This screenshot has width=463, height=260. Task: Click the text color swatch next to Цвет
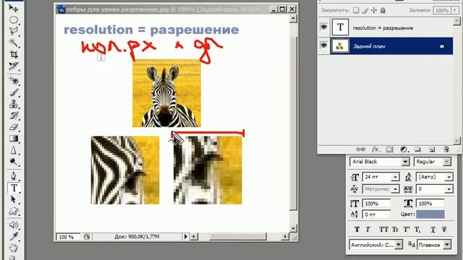click(430, 214)
